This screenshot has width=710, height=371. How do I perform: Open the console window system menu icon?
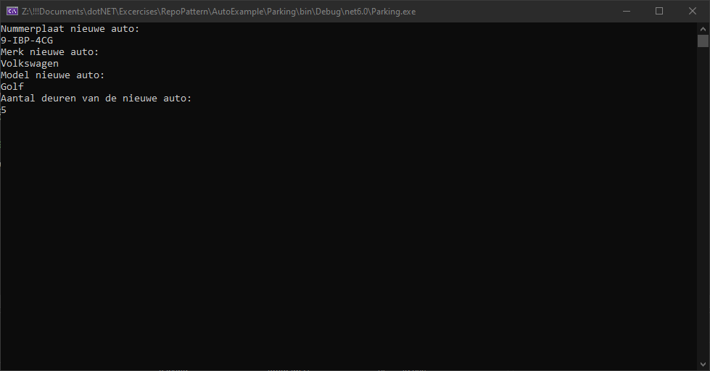pos(12,11)
